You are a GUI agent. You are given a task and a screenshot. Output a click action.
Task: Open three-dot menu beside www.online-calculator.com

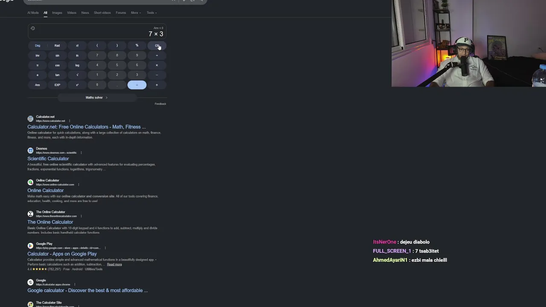pyautogui.click(x=78, y=185)
